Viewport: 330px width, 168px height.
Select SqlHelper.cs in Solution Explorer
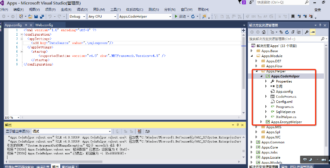pos(286,112)
